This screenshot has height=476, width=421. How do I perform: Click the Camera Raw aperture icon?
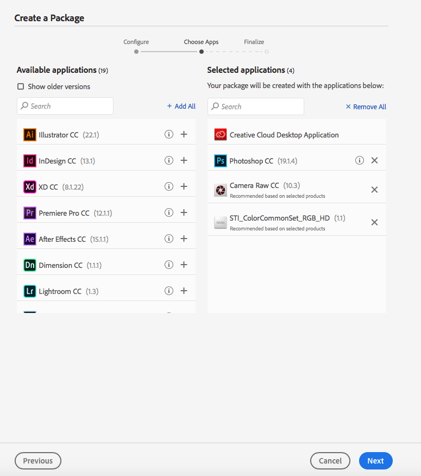coord(221,190)
